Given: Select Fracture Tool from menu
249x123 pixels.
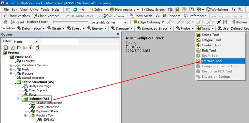Looking at the screenshot, I should [220, 61].
